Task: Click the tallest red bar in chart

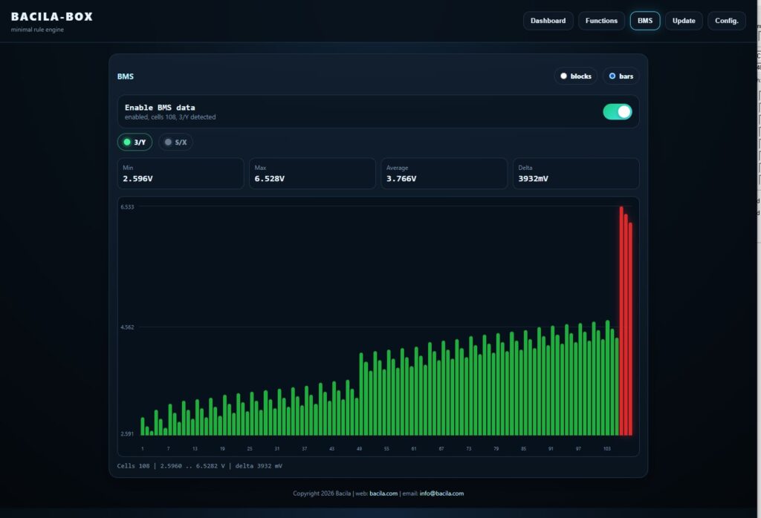Action: coord(621,321)
